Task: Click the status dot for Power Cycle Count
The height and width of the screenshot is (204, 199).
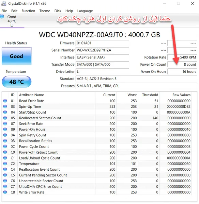Action: (5, 147)
